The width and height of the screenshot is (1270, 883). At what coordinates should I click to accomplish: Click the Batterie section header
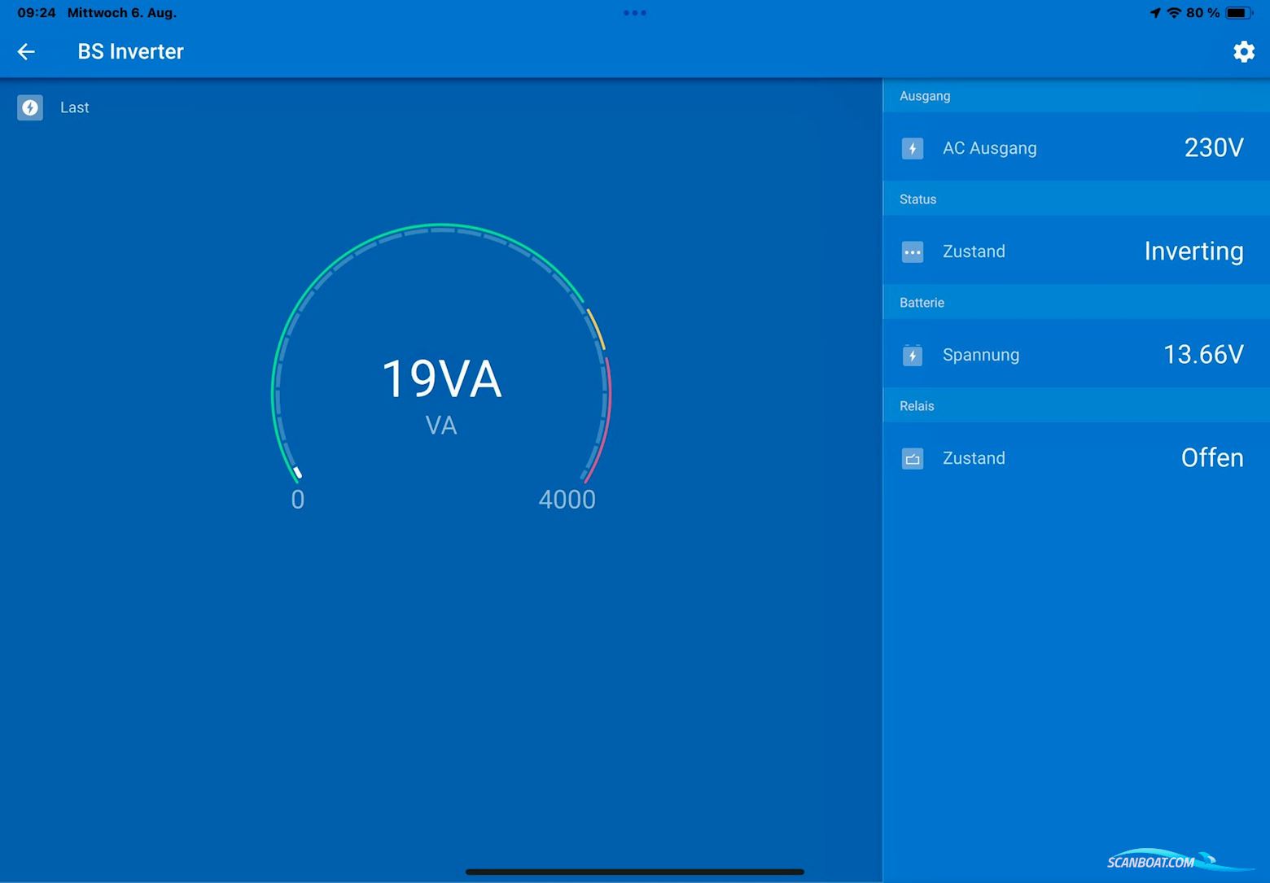(x=922, y=303)
